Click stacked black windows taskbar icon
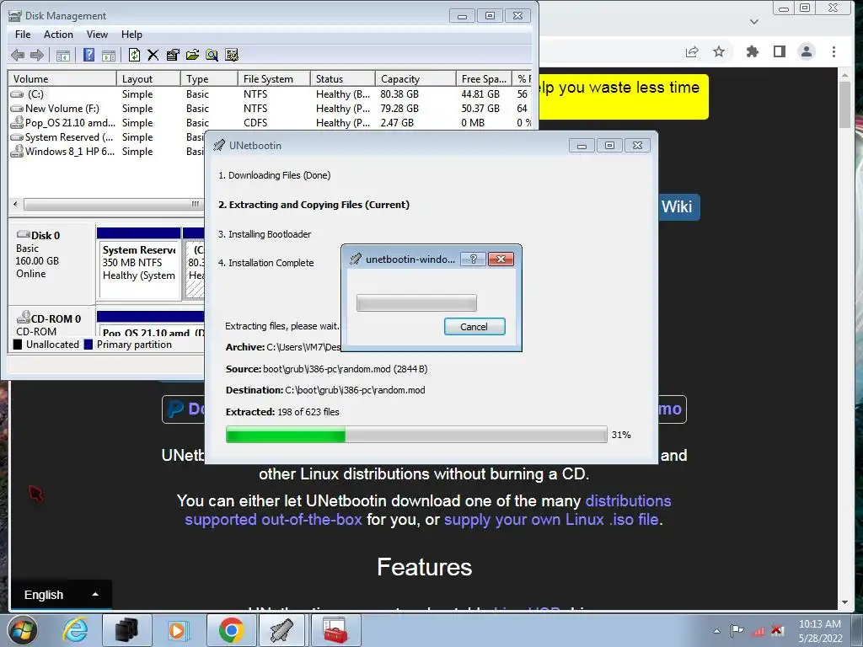The width and height of the screenshot is (863, 647). pyautogui.click(x=126, y=630)
